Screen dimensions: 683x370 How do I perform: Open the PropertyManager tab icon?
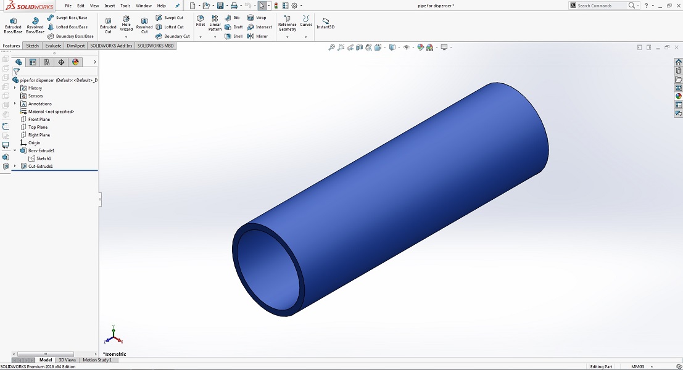(x=33, y=62)
